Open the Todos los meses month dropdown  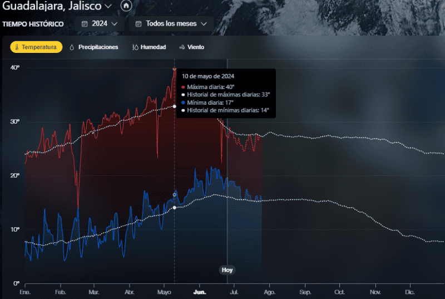[x=171, y=24]
